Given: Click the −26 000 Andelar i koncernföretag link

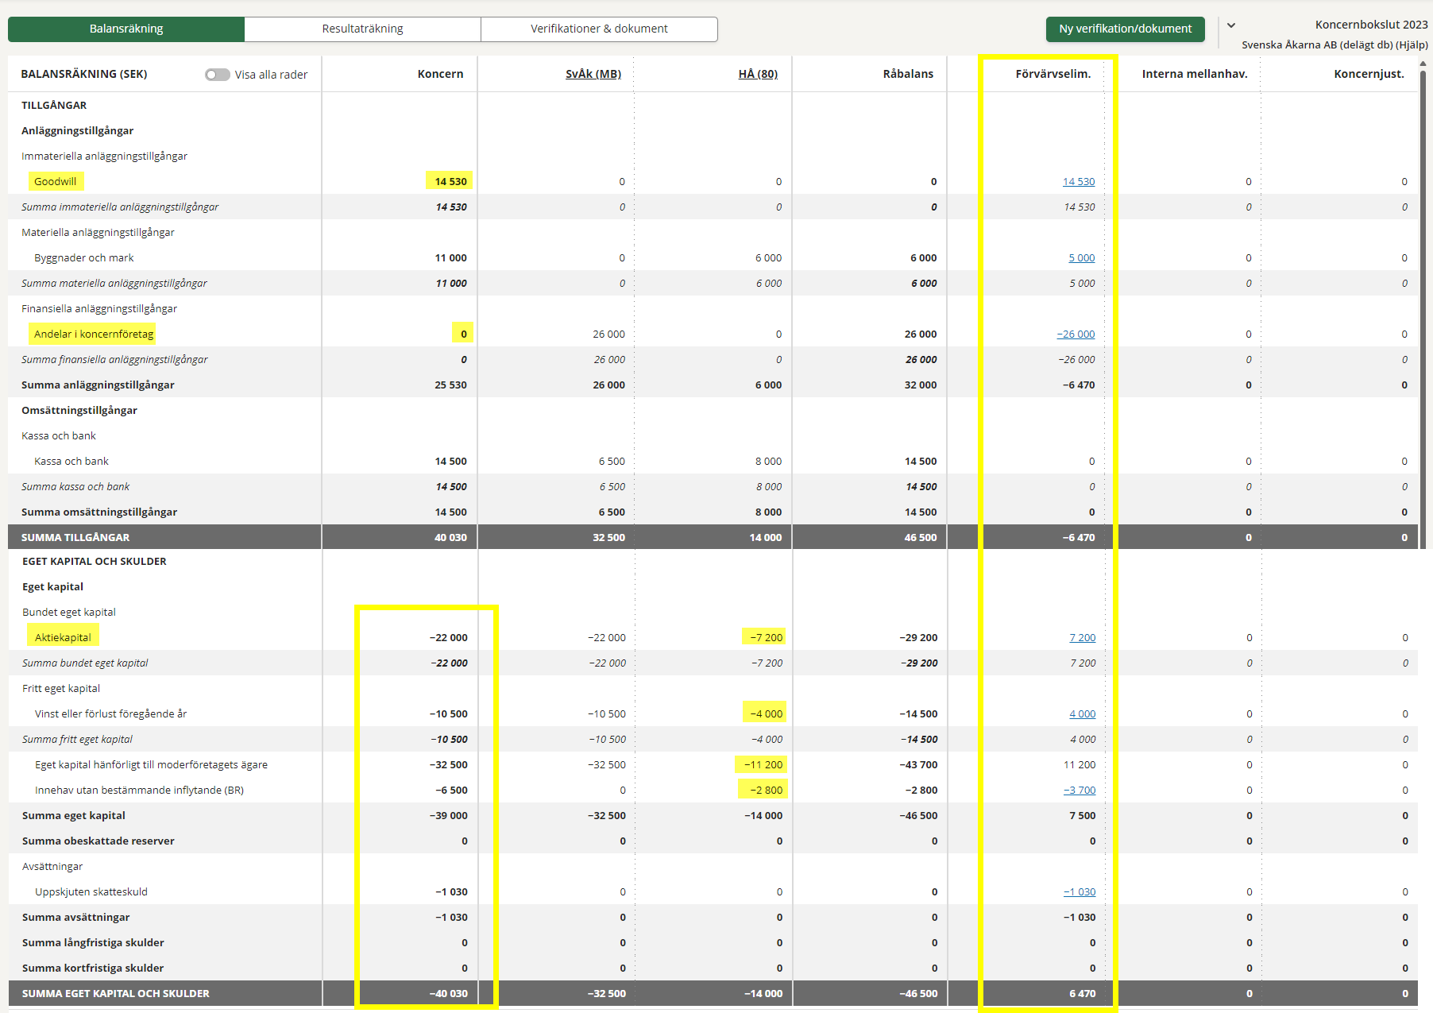Looking at the screenshot, I should pyautogui.click(x=1076, y=334).
